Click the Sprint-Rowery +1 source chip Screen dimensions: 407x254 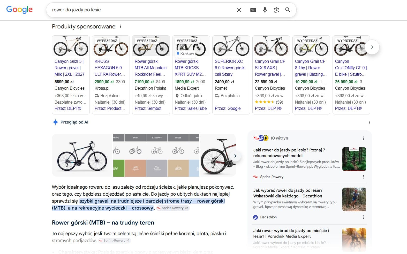click(x=114, y=241)
